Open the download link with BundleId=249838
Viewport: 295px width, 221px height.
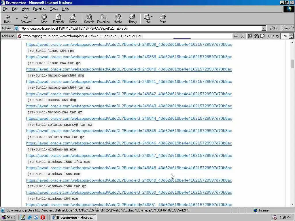point(129,45)
